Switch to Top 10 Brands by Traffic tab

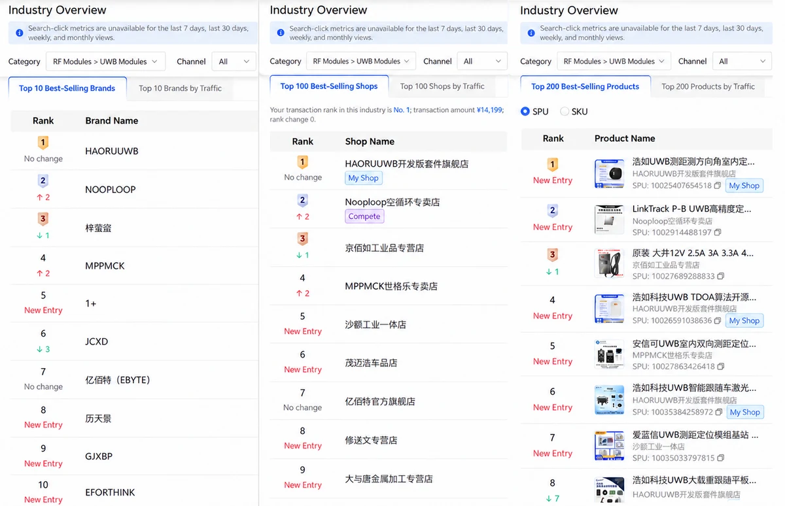180,88
